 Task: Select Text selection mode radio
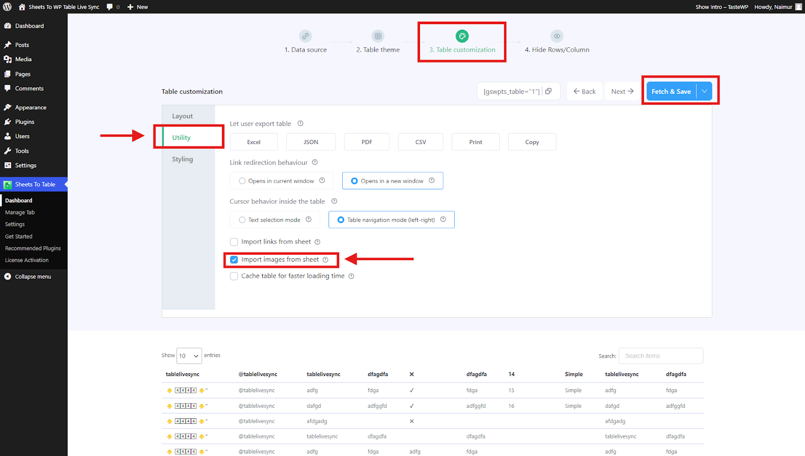(242, 220)
